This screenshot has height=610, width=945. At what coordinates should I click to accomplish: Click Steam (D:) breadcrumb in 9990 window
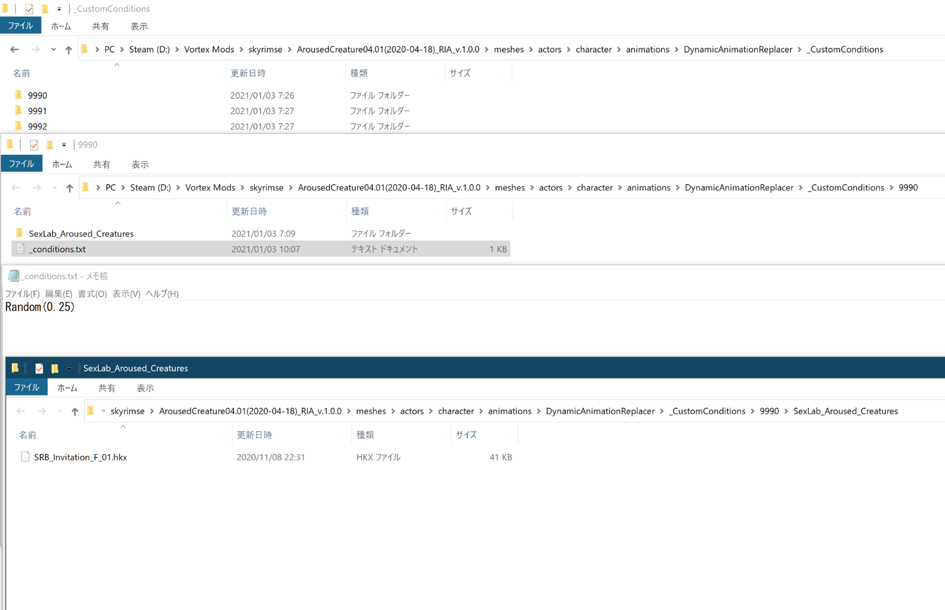pyautogui.click(x=150, y=188)
